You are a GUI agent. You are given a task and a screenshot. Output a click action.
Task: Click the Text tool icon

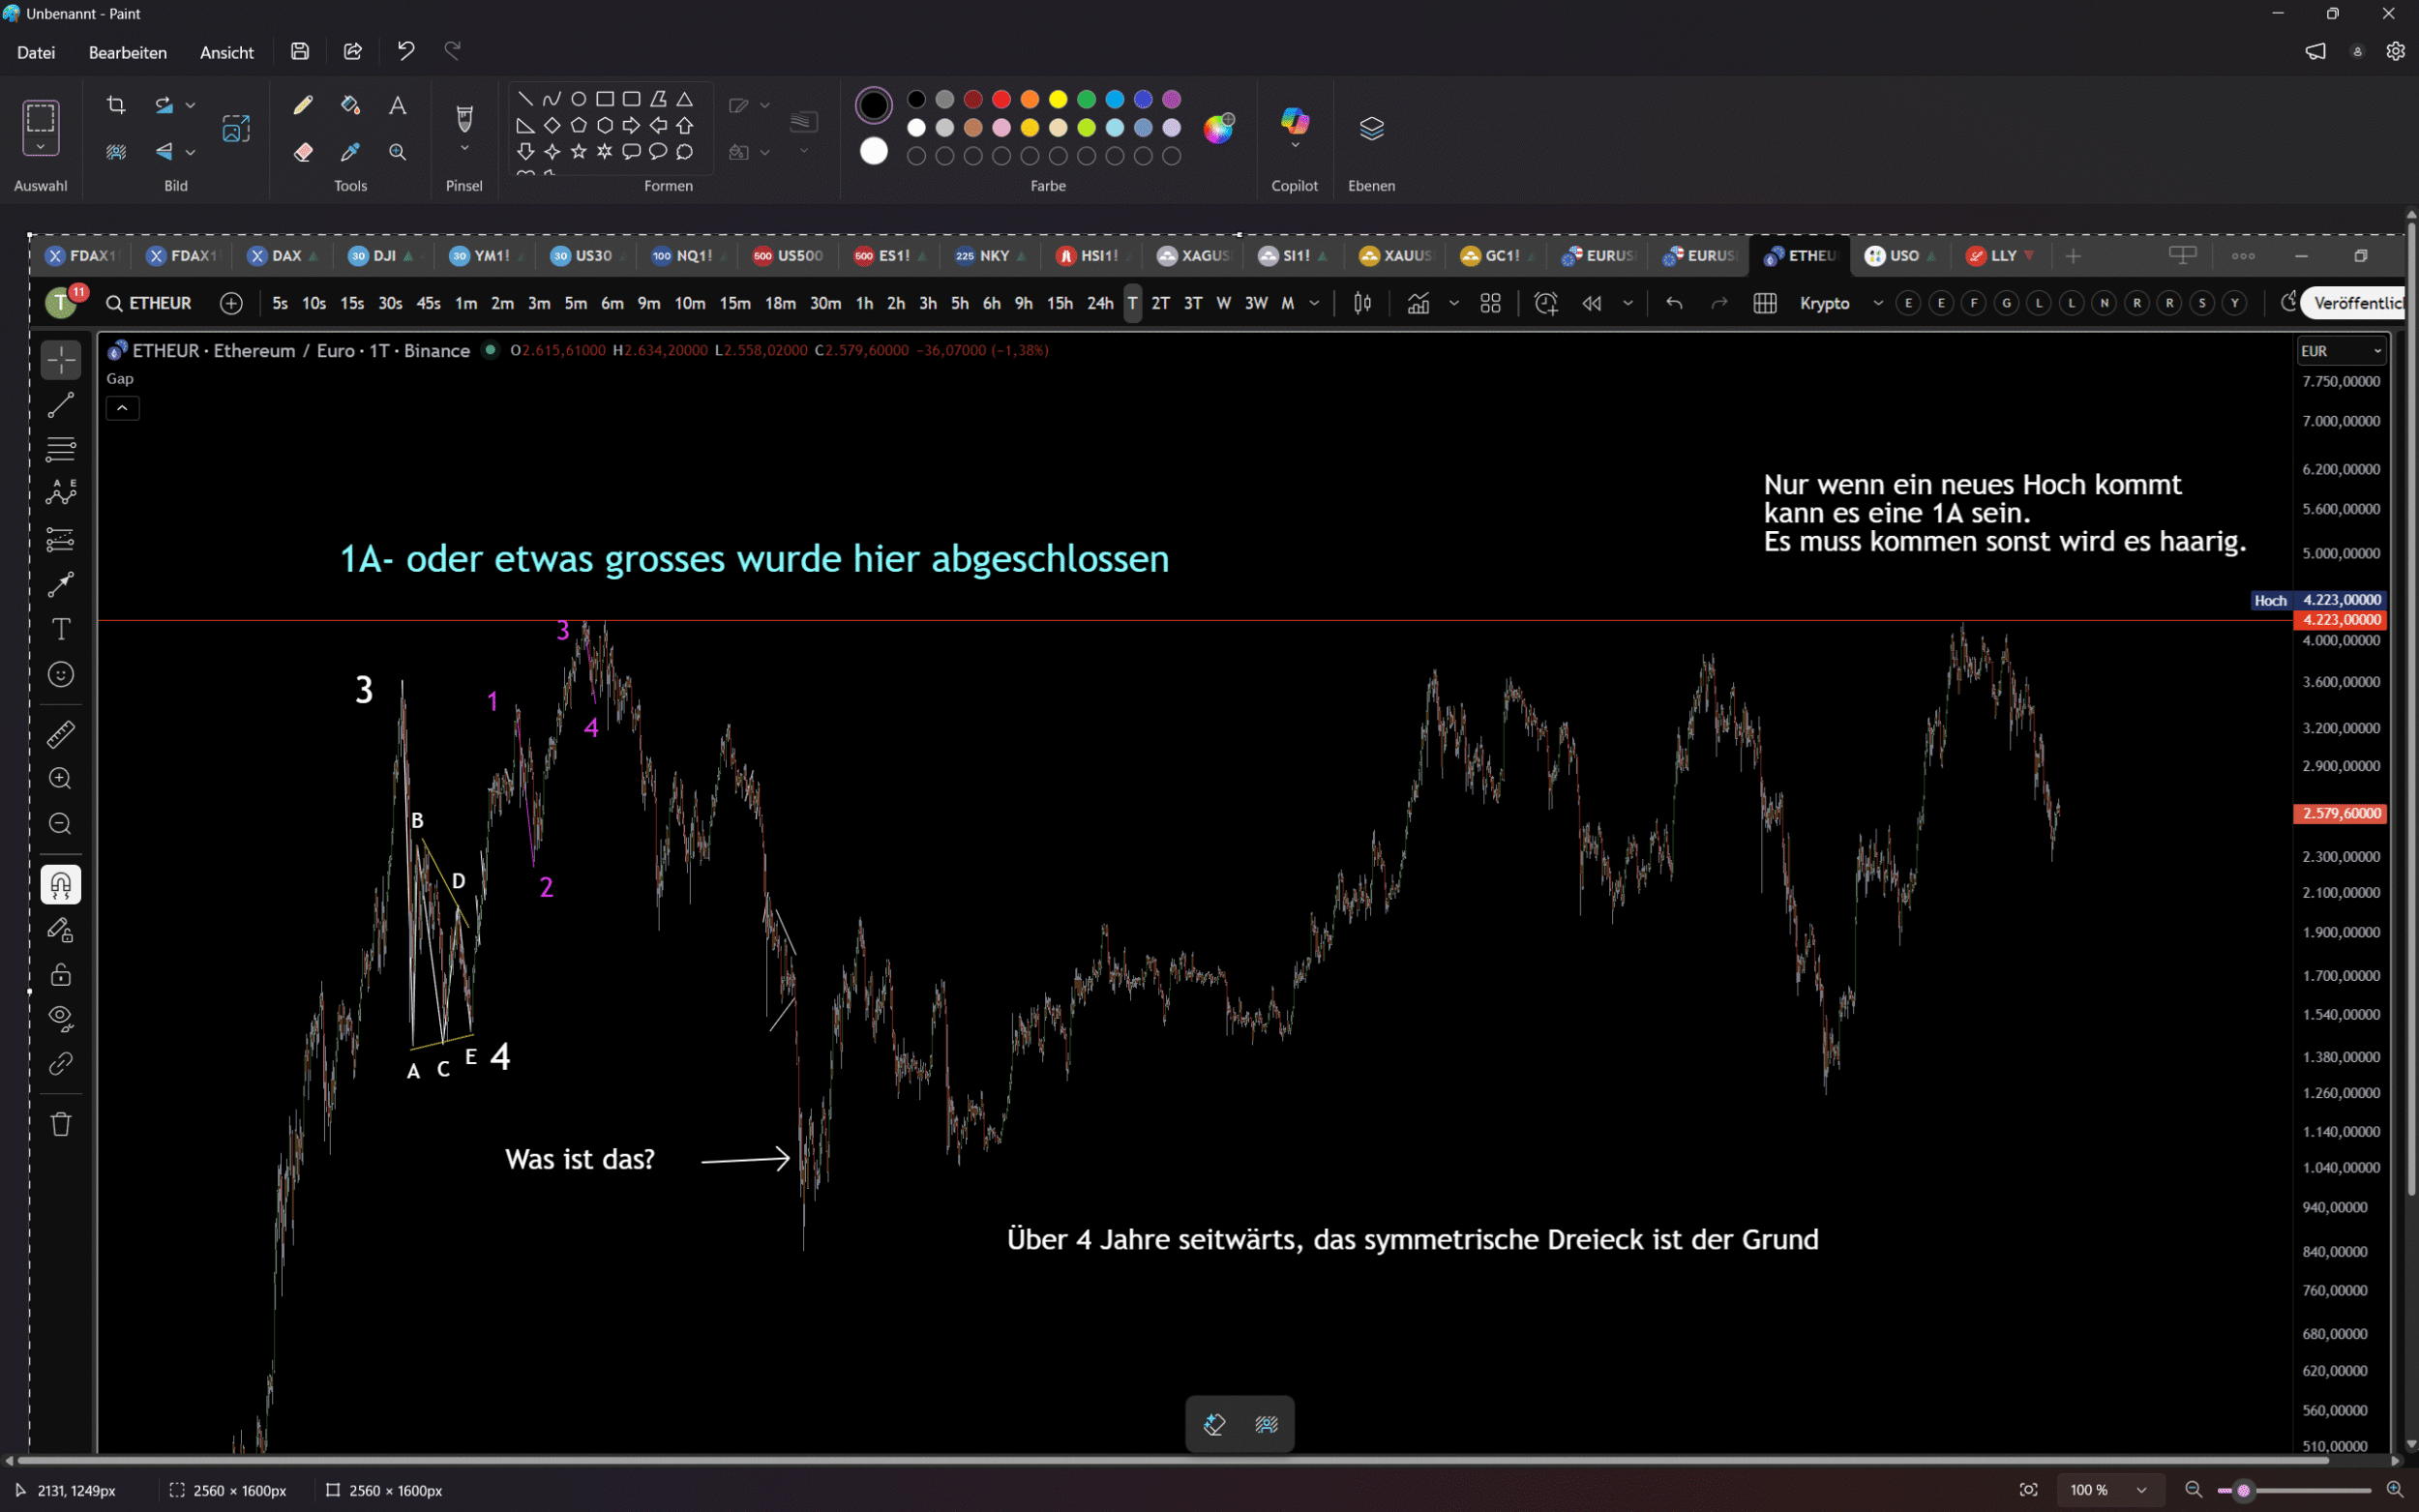(397, 105)
